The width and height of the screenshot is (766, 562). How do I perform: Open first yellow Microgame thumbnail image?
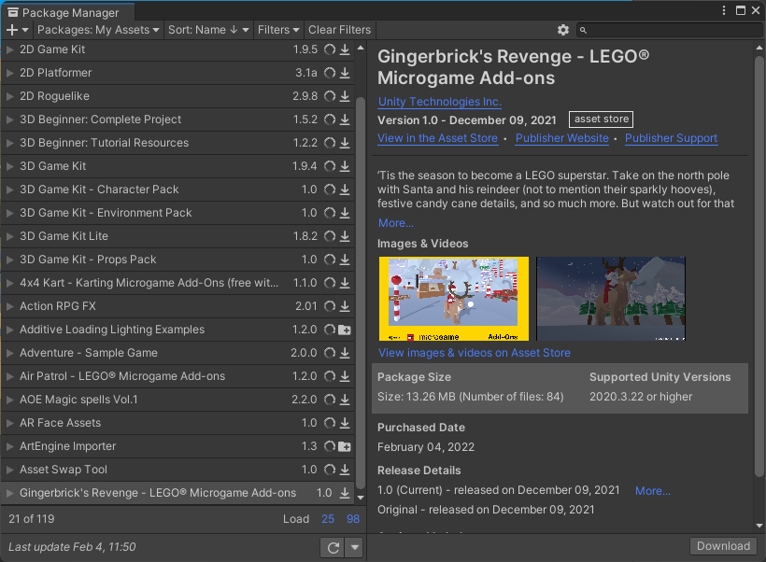click(x=454, y=299)
